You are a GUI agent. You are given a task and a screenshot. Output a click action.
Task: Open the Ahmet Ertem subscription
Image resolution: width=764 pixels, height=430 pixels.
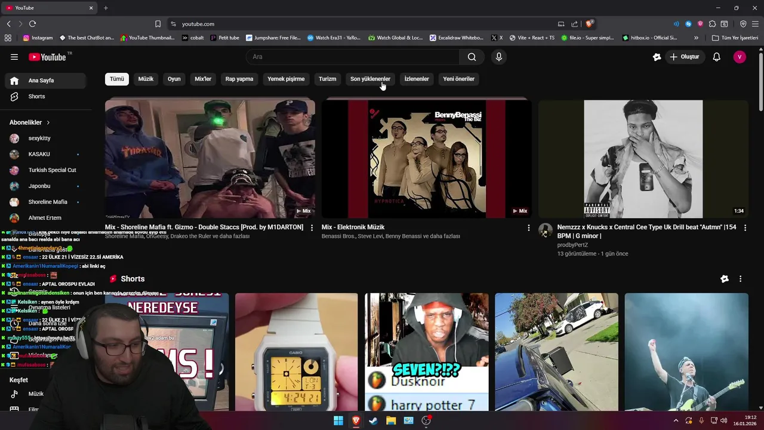[45, 218]
